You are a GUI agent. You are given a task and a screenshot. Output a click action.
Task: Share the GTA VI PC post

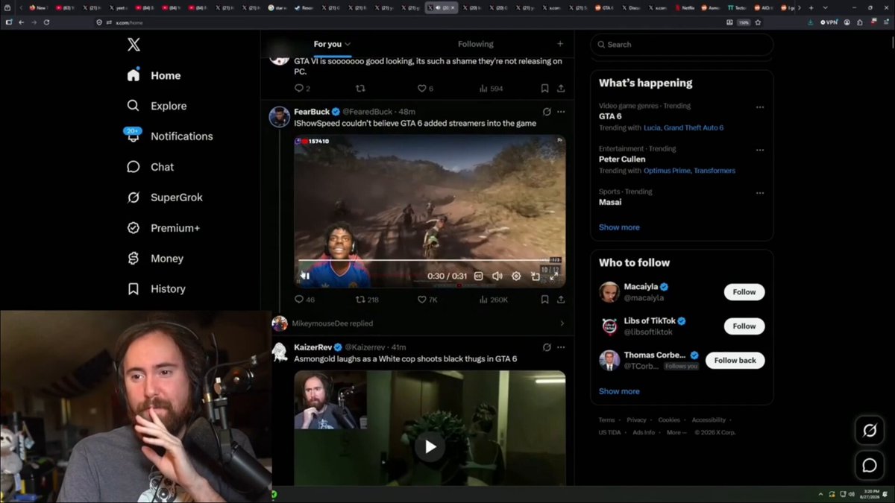click(x=561, y=88)
